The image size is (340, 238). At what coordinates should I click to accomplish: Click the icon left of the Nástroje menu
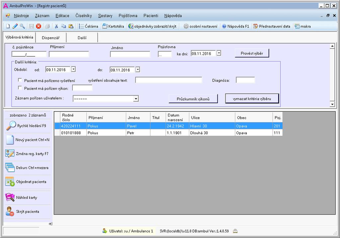tap(8, 16)
